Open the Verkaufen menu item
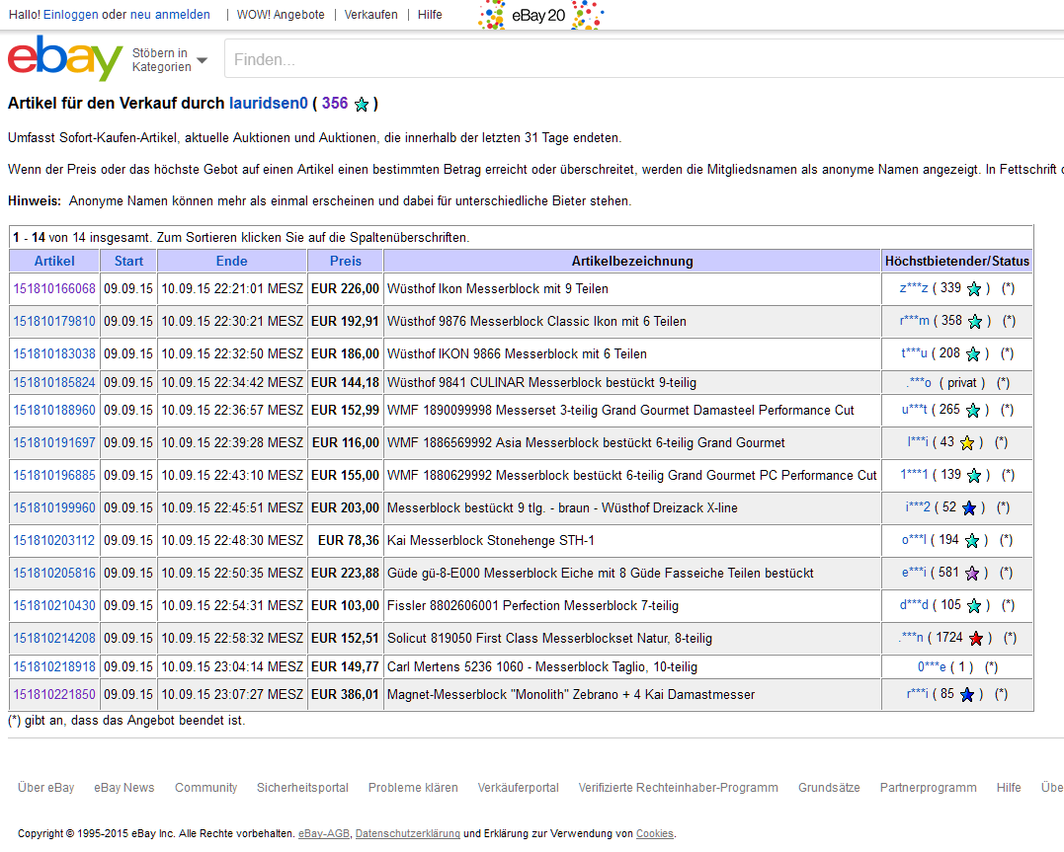The height and width of the screenshot is (852, 1064). tap(370, 14)
